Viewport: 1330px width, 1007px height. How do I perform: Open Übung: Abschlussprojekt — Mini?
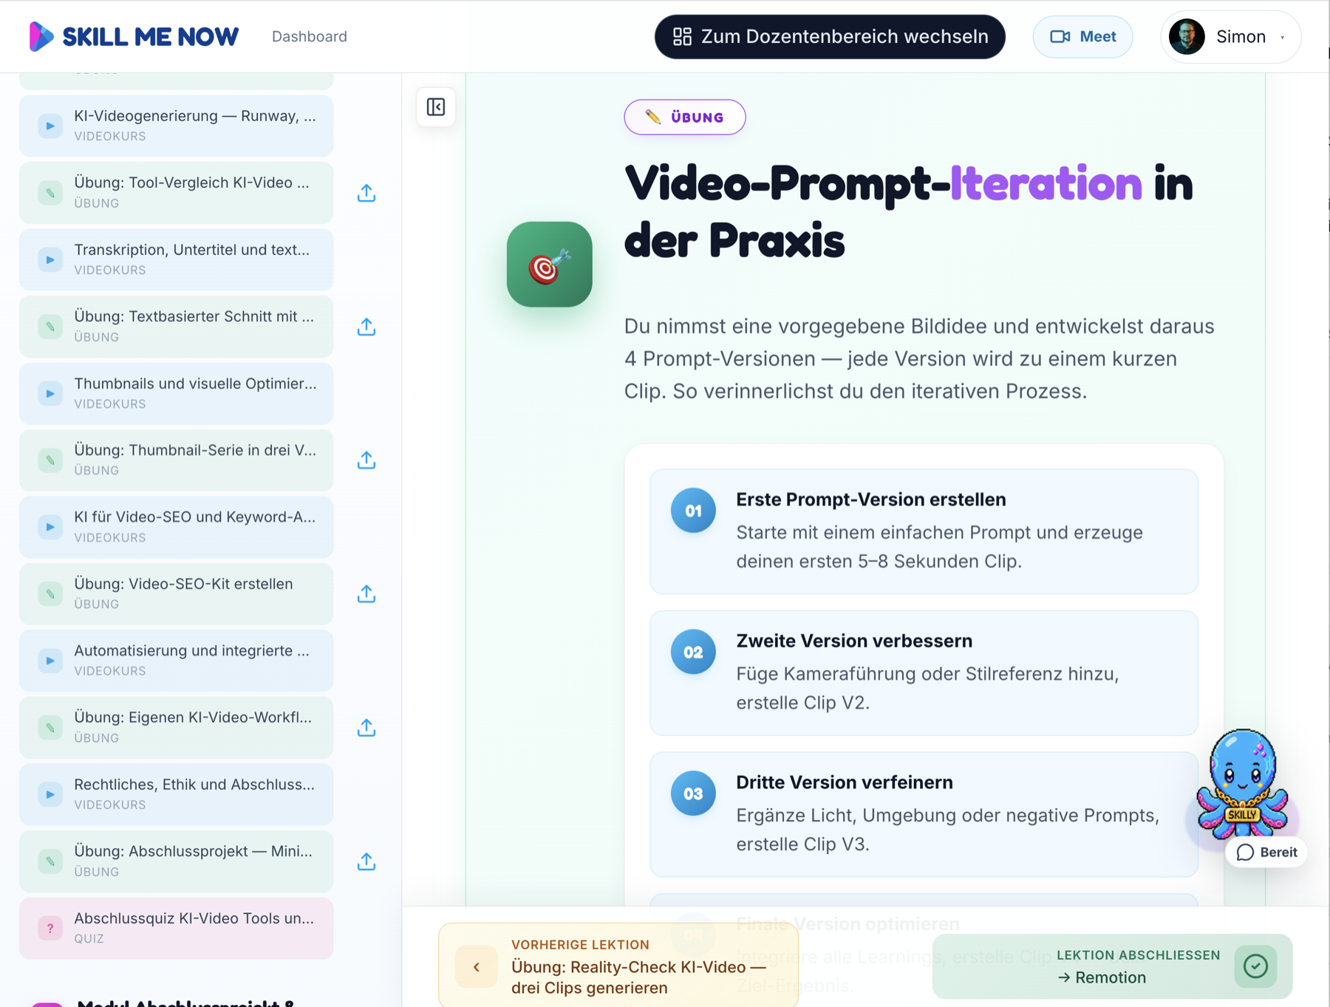coord(177,861)
